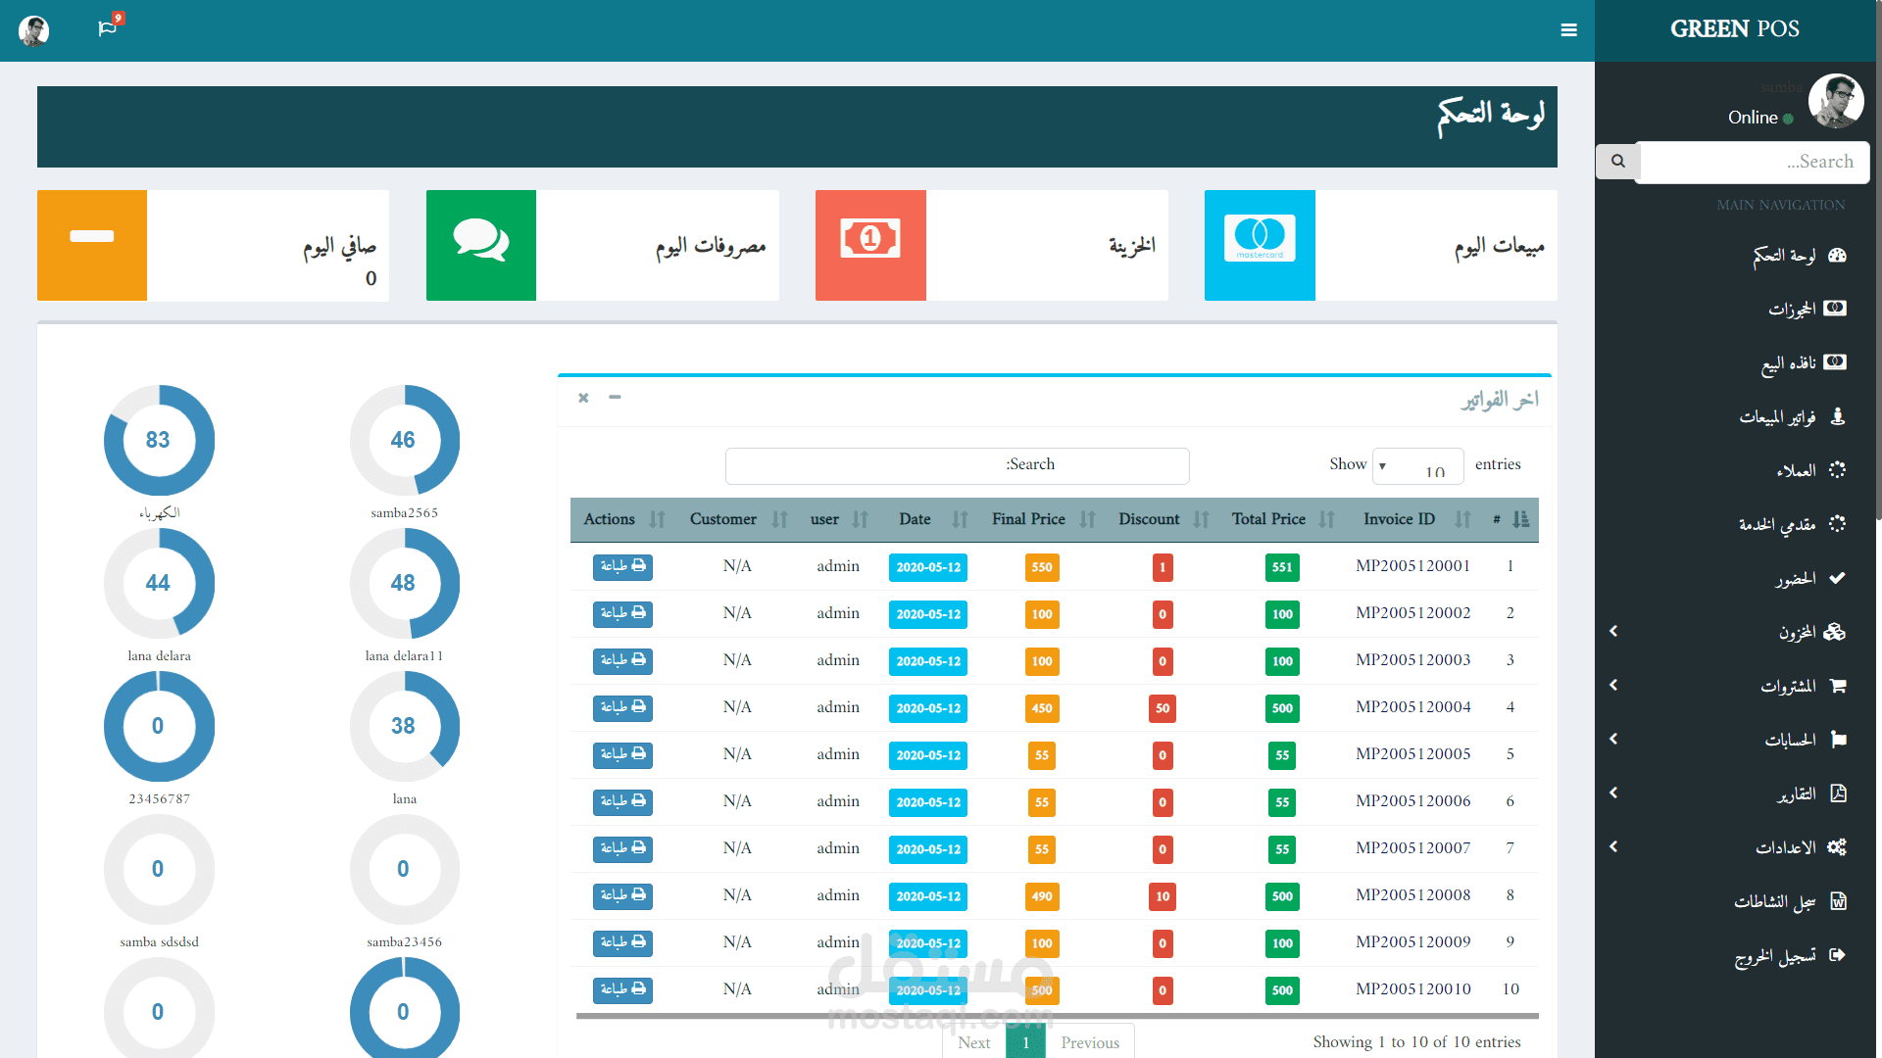1882x1058 pixels.
Task: Open فواتير المبيعات sales invoices menu item
Action: tap(1777, 417)
